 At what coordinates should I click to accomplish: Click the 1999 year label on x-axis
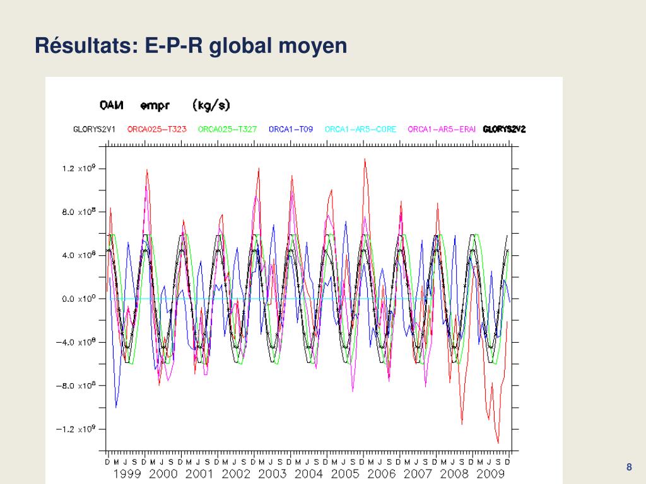coord(127,474)
